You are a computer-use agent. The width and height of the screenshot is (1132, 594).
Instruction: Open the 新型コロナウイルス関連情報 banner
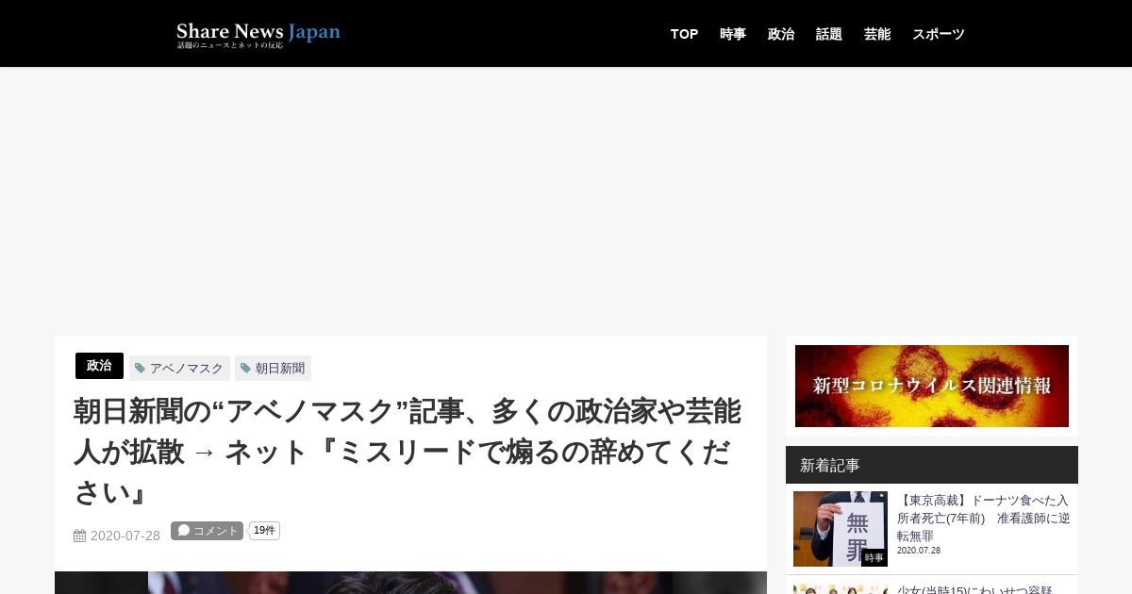coord(932,386)
